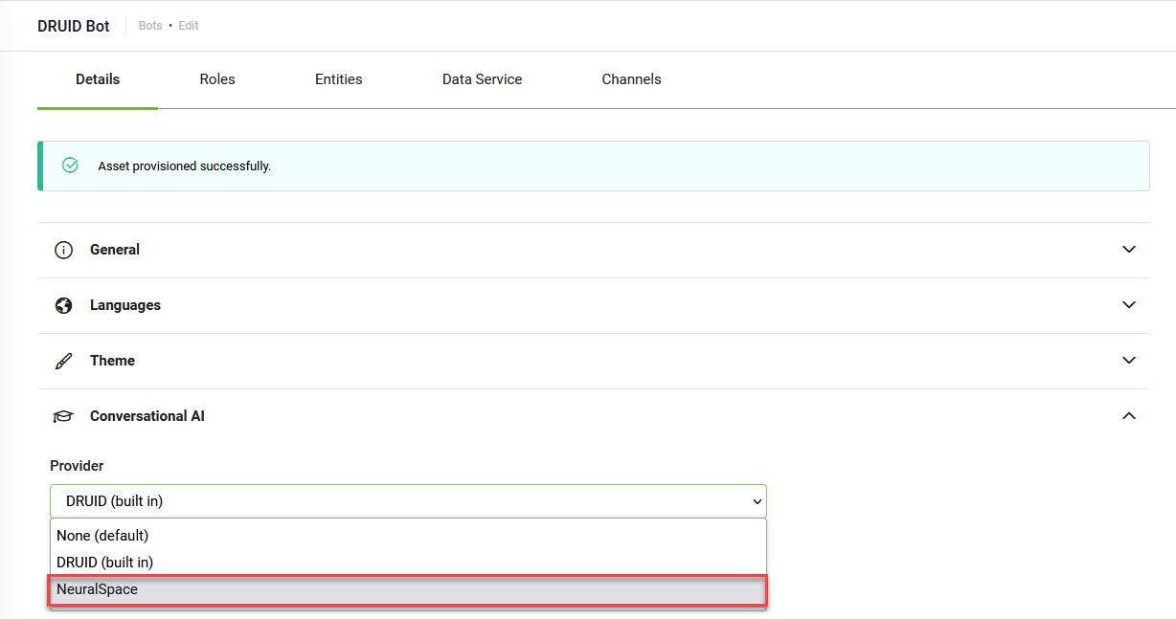The height and width of the screenshot is (619, 1176).
Task: Go to the Entities tab
Action: point(338,79)
